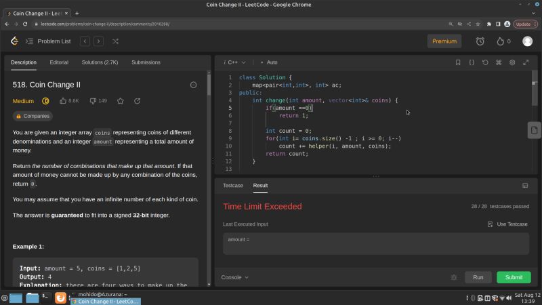Click the Last Executed Input box
Image resolution: width=542 pixels, height=305 pixels.
376,243
